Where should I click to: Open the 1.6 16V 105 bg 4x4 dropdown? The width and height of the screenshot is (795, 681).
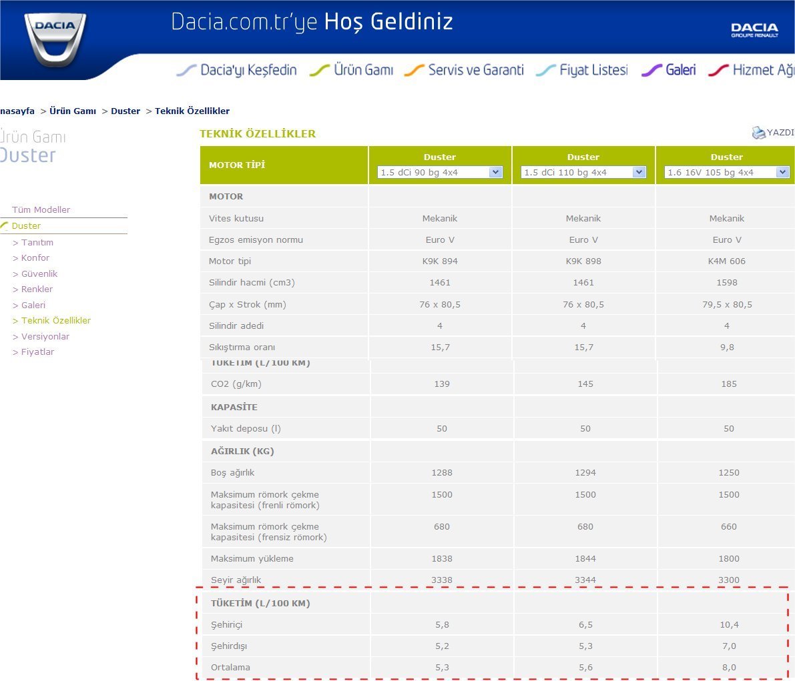tap(727, 172)
